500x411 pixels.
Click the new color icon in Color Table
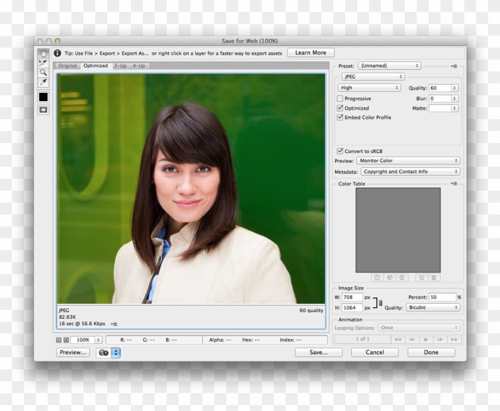pos(421,277)
